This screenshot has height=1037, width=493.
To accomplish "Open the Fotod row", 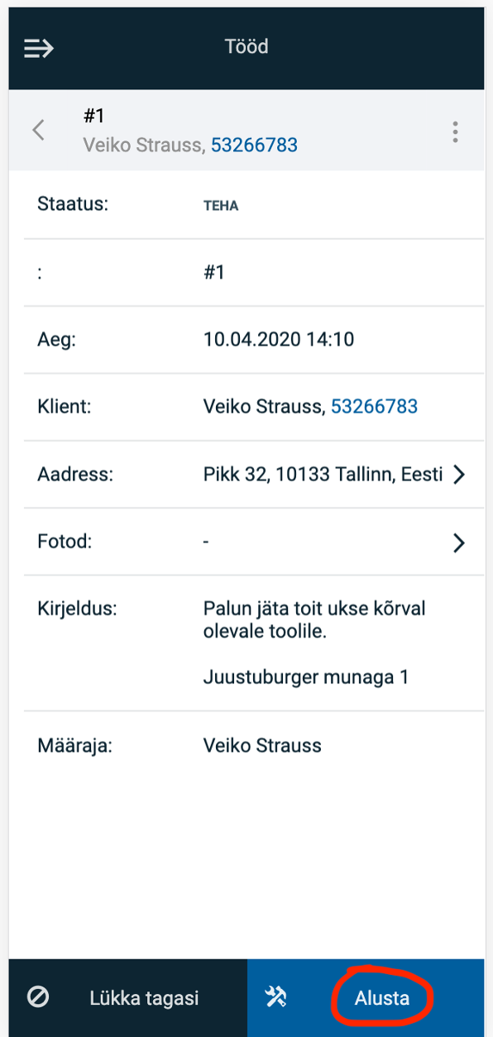I will point(247,542).
